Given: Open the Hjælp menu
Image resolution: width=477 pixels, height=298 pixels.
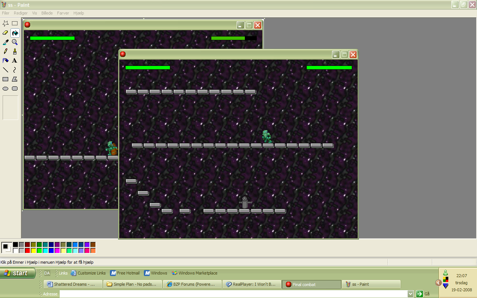Looking at the screenshot, I should pyautogui.click(x=79, y=13).
